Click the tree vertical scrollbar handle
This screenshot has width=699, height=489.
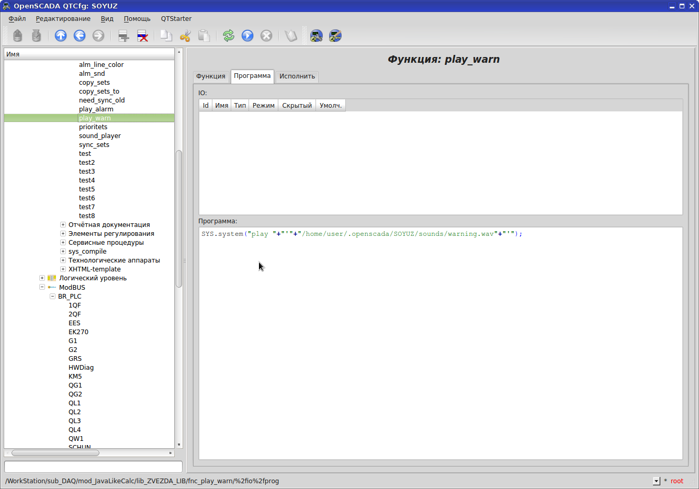(178, 219)
